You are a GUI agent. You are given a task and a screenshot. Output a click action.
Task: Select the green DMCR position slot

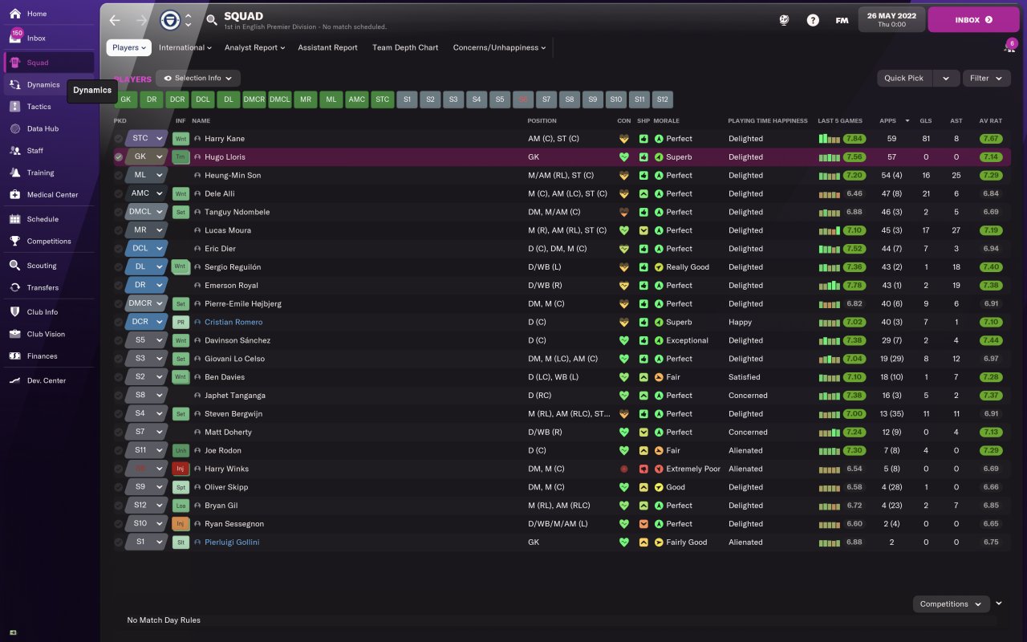tap(254, 100)
